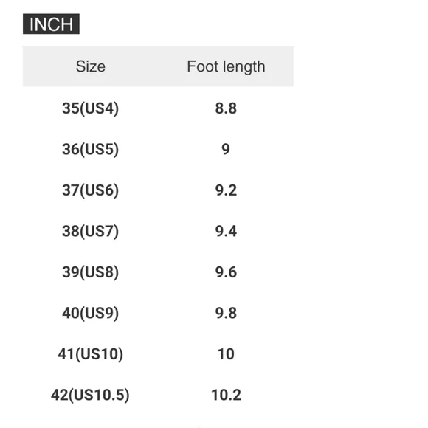
Task: Click foot length 9.8 value
Action: pyautogui.click(x=226, y=313)
